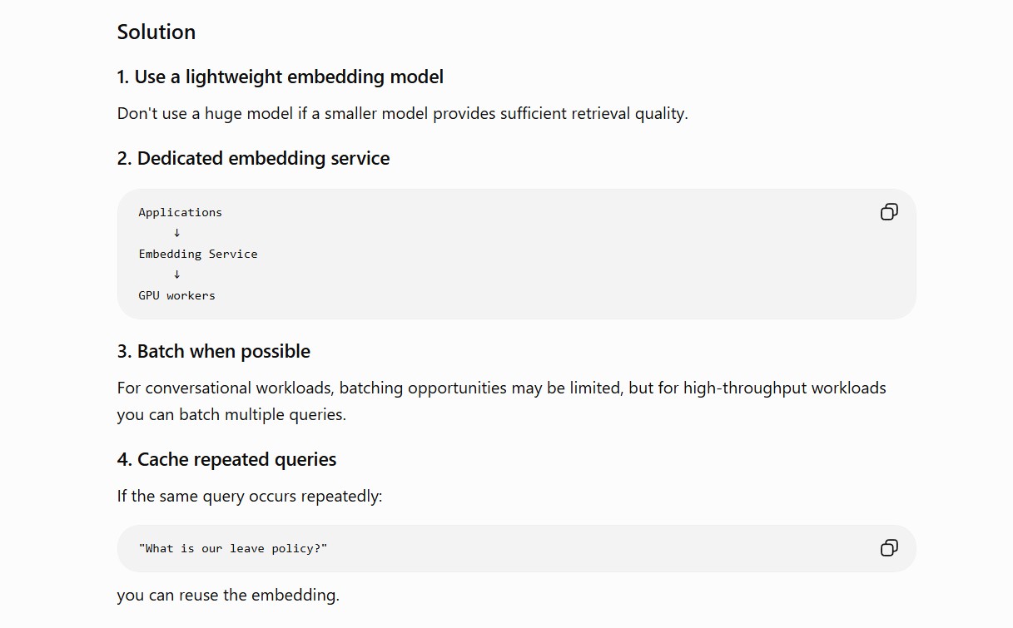Copy the Applications architecture code block
This screenshot has height=628, width=1013.
(x=889, y=212)
